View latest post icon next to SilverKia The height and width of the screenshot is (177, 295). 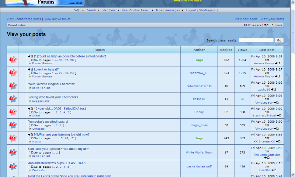[x=274, y=170]
